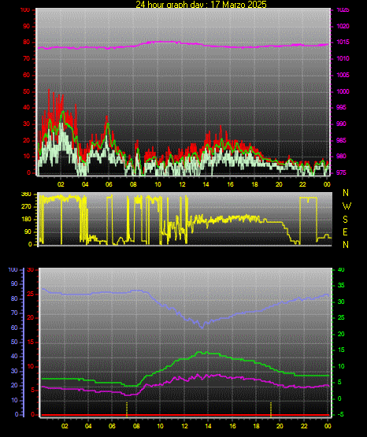This screenshot has height=437, width=367.
Task: Click the 35 label on the green right axis
Action: click(341, 285)
